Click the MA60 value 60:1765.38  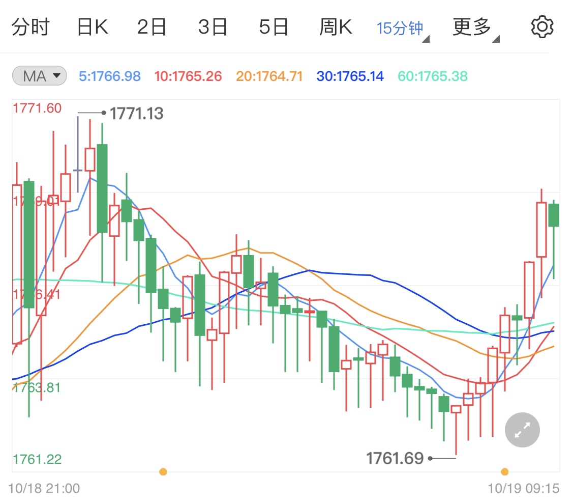tap(432, 76)
